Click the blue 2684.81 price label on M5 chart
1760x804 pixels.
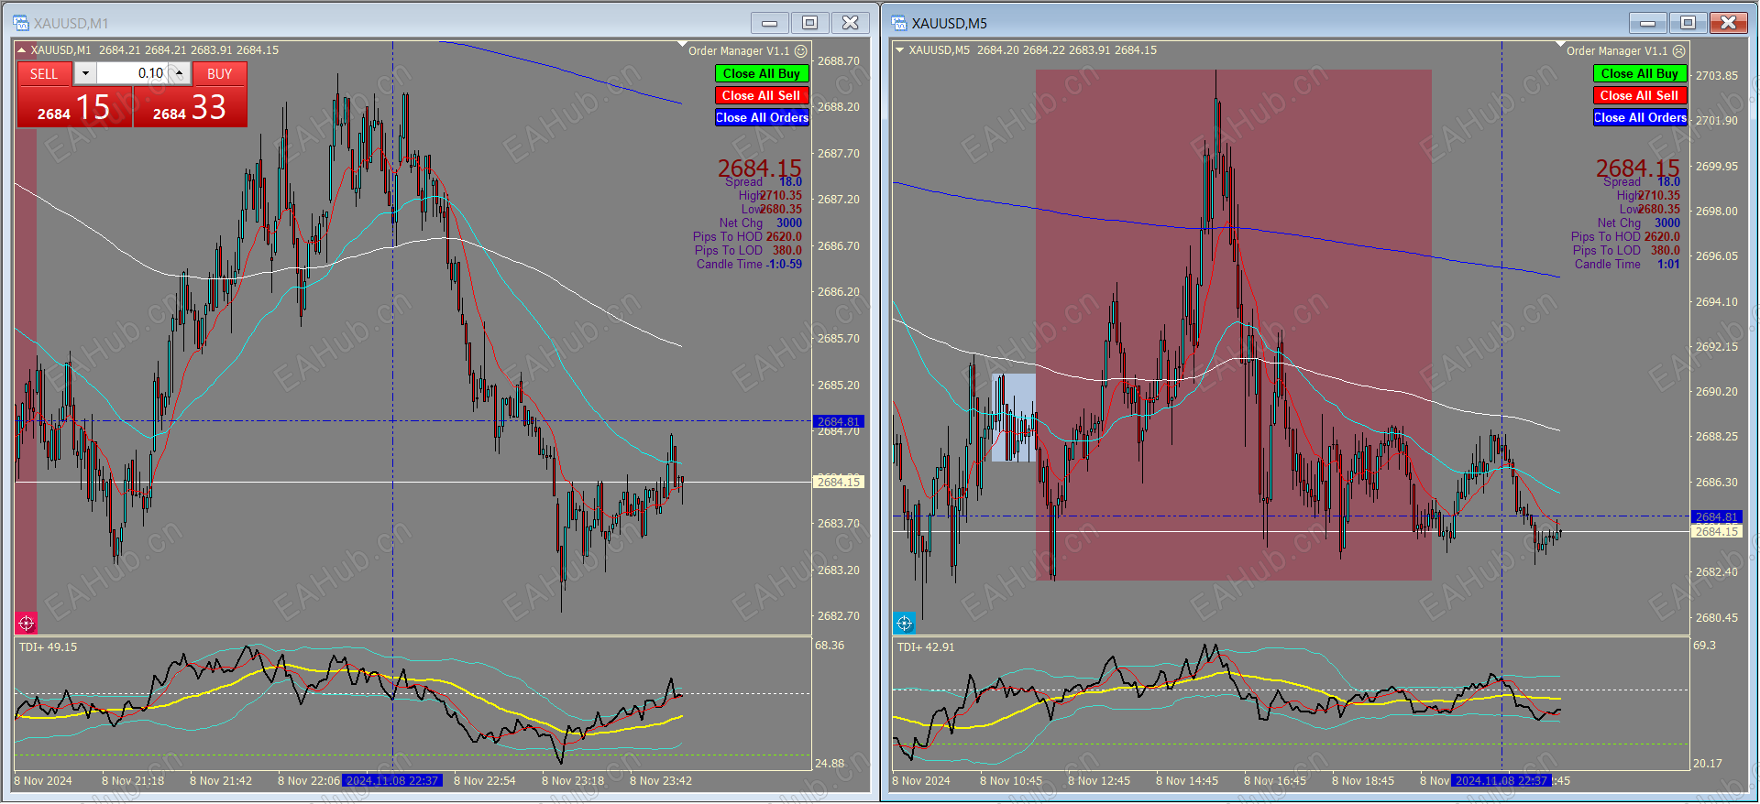(x=1717, y=517)
